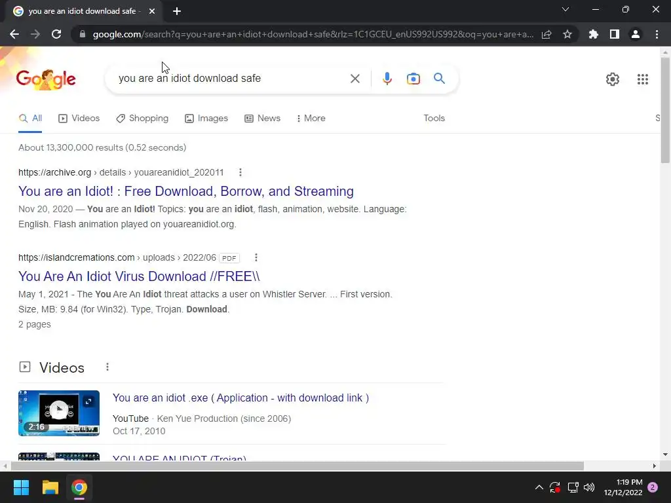
Task: View site information via the padlock icon
Action: click(x=83, y=34)
